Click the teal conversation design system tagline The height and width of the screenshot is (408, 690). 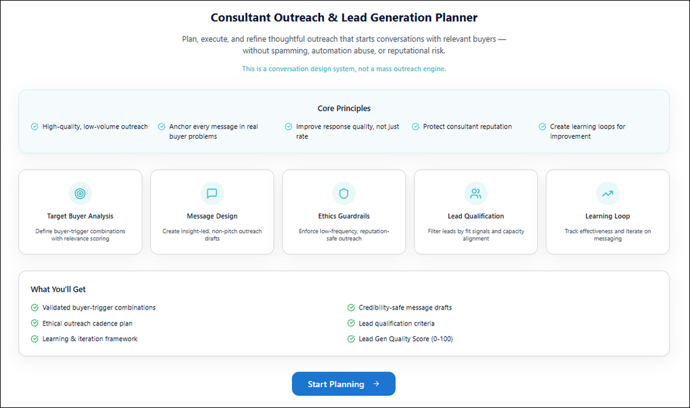click(344, 68)
